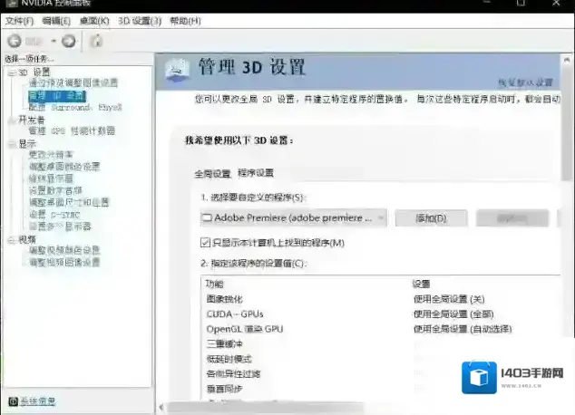The image size is (575, 415).
Task: Click the 添加(D) button
Action: [431, 218]
